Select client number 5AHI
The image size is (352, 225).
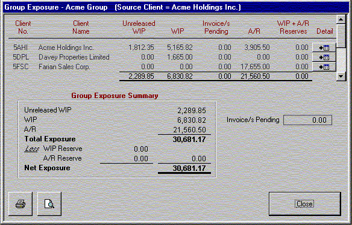pos(20,48)
